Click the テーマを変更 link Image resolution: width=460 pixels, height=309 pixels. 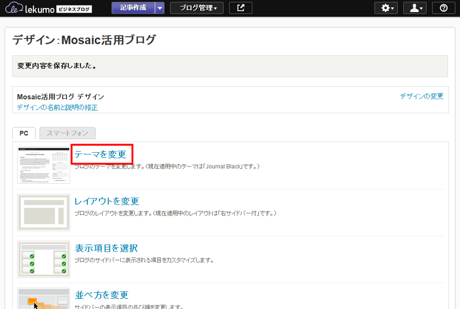click(x=100, y=154)
